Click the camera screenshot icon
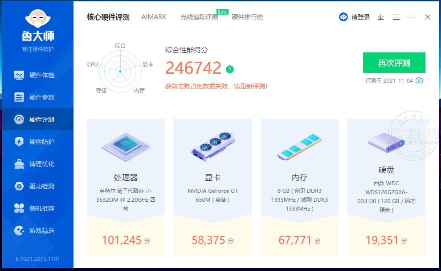Viewport: 441px width, 271px height. point(419,80)
